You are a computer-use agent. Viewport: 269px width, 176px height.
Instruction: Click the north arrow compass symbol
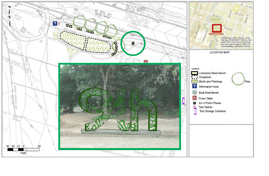pos(10,17)
